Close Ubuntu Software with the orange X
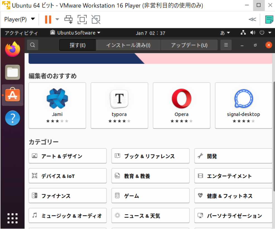 click(269, 45)
